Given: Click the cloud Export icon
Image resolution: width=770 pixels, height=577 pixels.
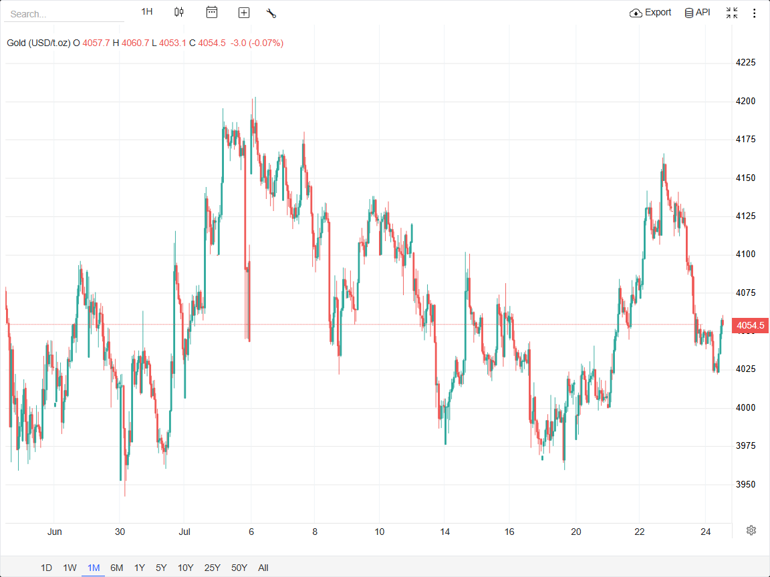Looking at the screenshot, I should tap(636, 13).
